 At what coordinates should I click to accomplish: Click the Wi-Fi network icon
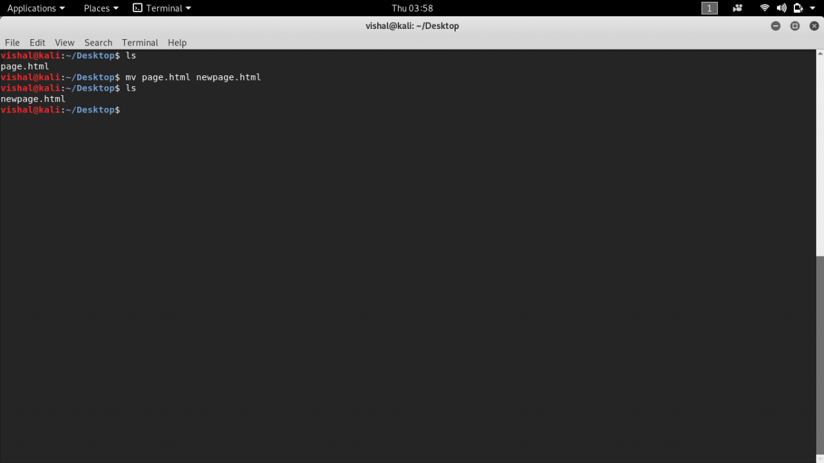[x=765, y=8]
